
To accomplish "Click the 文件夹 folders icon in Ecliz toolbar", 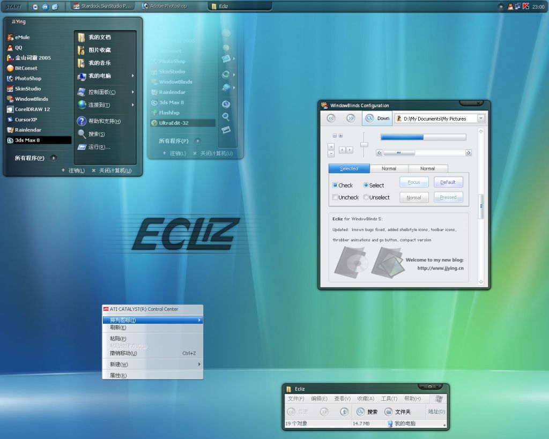I will point(389,412).
